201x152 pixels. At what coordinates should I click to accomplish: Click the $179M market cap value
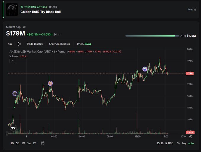15,33
